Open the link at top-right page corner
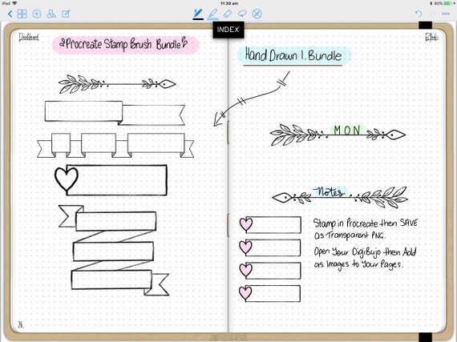The image size is (457, 342). tap(431, 38)
